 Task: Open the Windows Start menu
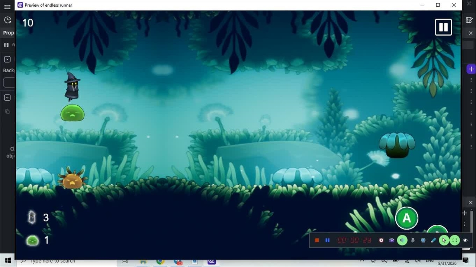click(8, 261)
